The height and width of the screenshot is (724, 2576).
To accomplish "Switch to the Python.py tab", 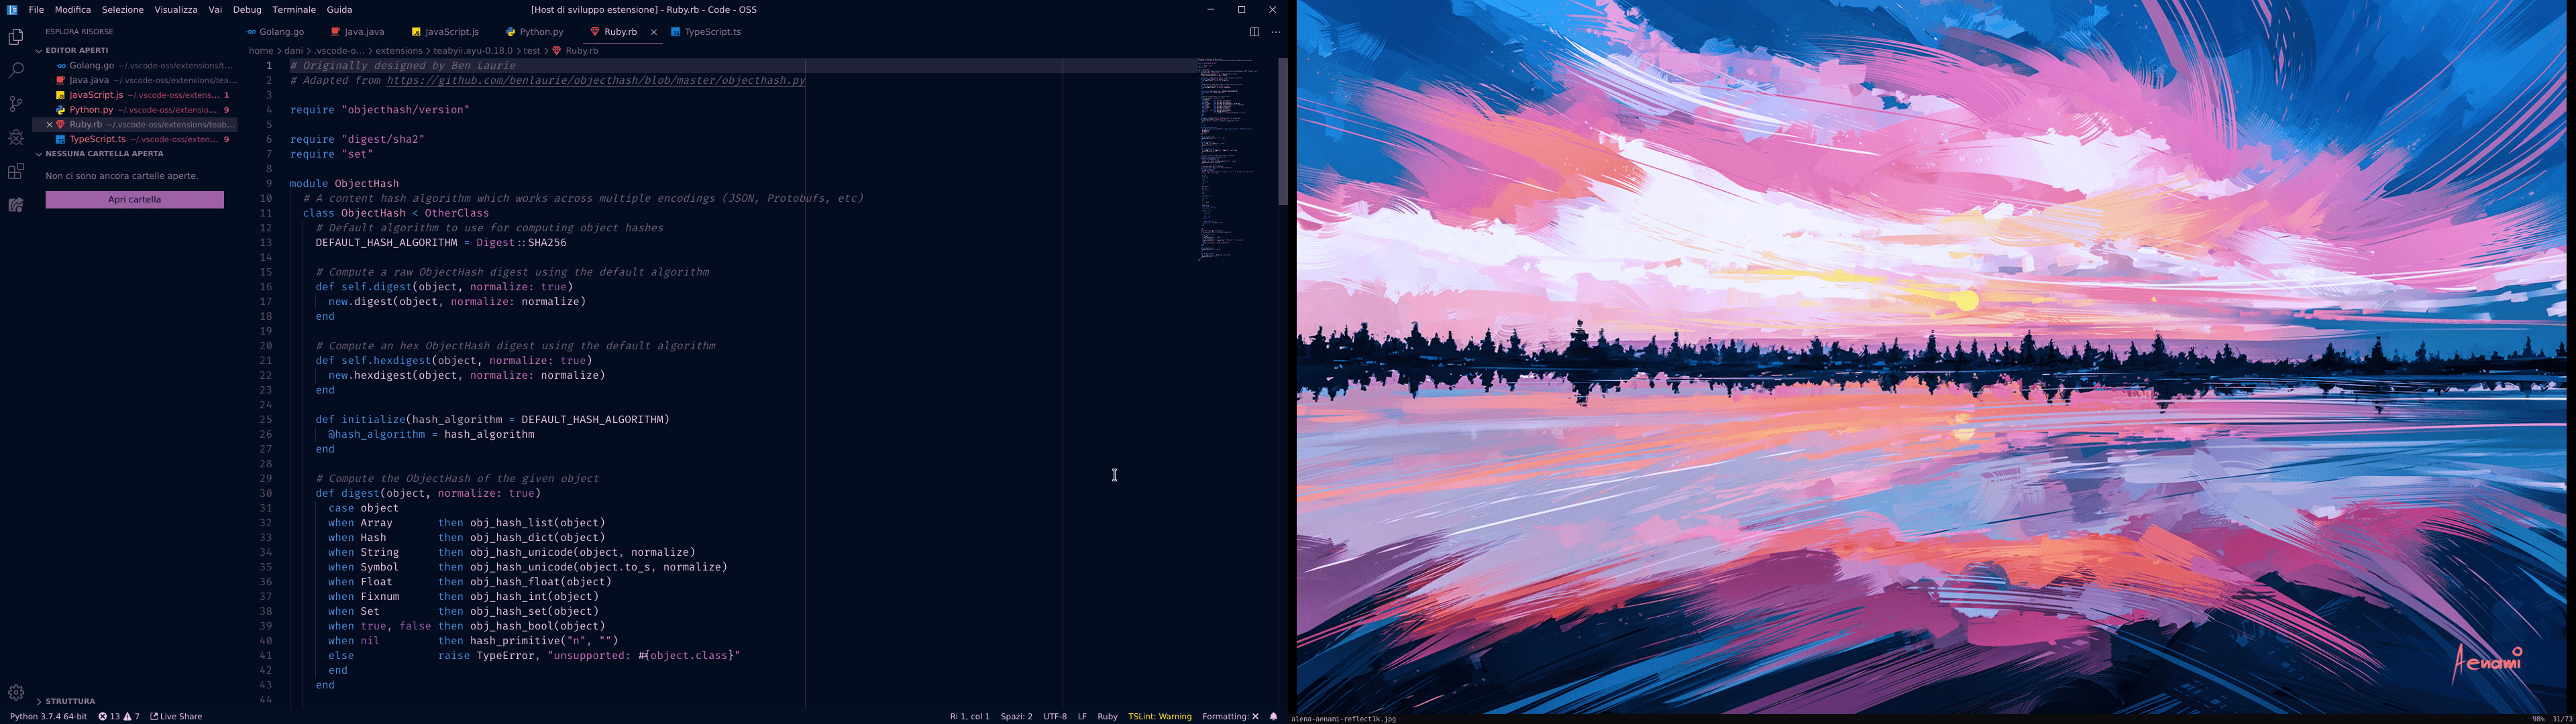I will 541,32.
